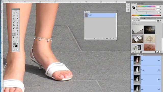Open the Tracés panel flyout menu

coord(116,12)
